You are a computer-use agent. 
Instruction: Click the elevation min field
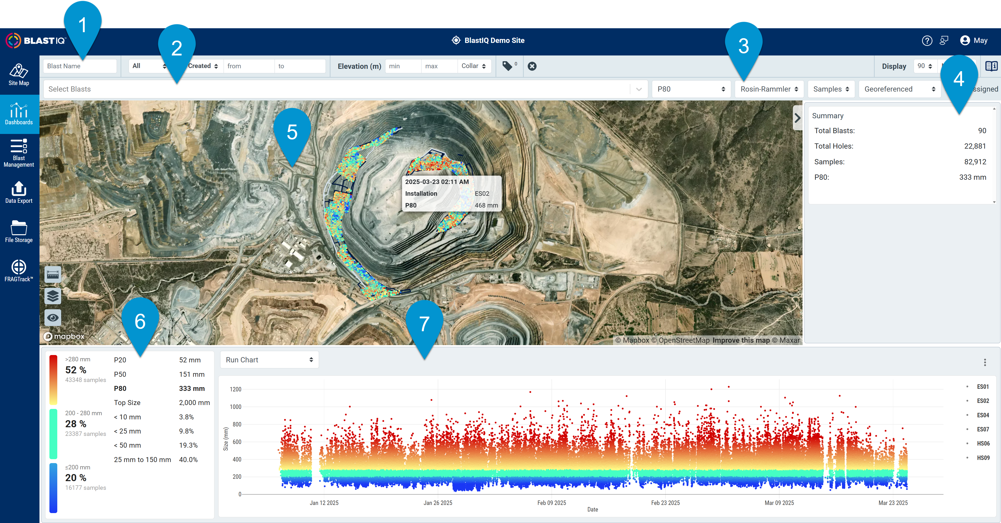pos(403,66)
